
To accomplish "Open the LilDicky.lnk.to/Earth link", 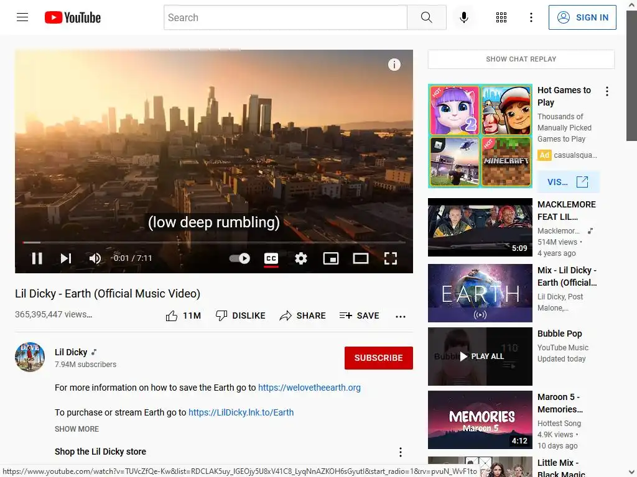I will pyautogui.click(x=241, y=412).
